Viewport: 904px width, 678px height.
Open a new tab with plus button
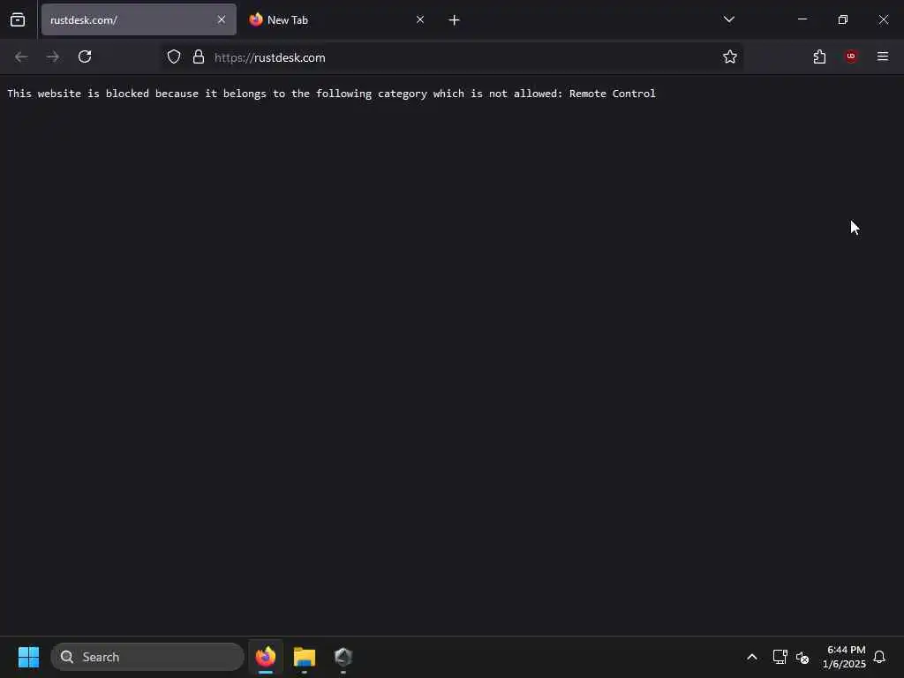[455, 20]
